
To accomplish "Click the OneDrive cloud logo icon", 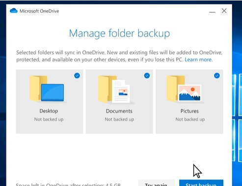I will coord(14,11).
